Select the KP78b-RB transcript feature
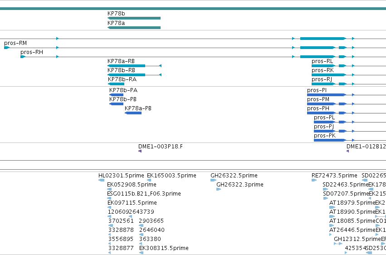 tap(134, 75)
